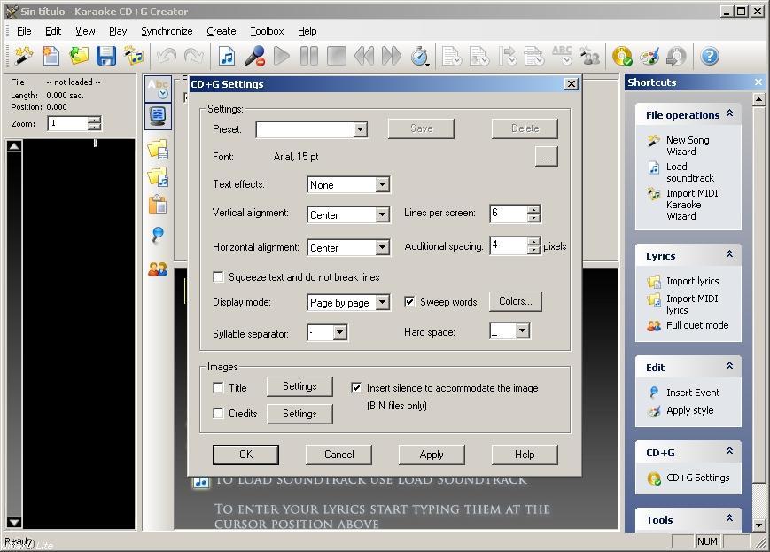
Task: Open the spell check ABC icon
Action: pyautogui.click(x=562, y=55)
